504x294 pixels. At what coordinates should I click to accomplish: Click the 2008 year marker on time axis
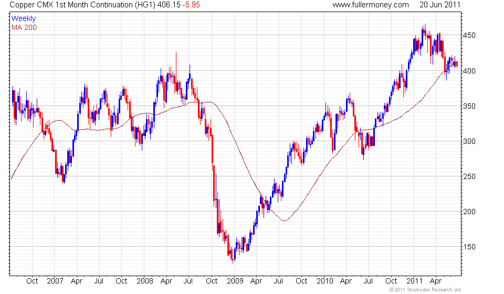point(145,281)
